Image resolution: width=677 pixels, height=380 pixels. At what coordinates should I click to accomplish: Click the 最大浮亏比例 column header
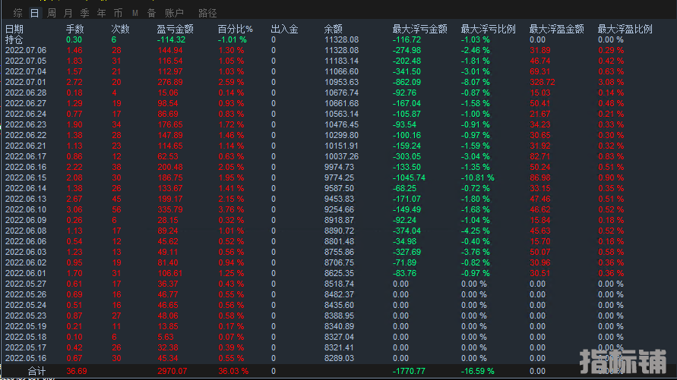click(x=489, y=29)
